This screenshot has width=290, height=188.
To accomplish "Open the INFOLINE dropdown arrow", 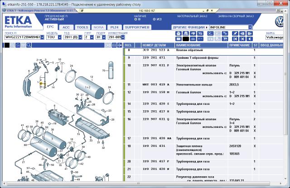I will (250, 27).
